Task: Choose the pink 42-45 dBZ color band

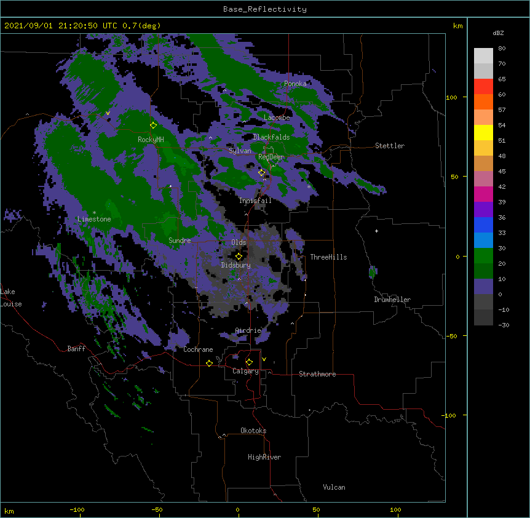Action: point(483,179)
